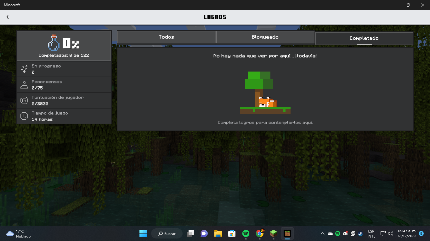The height and width of the screenshot is (241, 430).
Task: Open the Bloqueado achievements tab
Action: pyautogui.click(x=265, y=37)
